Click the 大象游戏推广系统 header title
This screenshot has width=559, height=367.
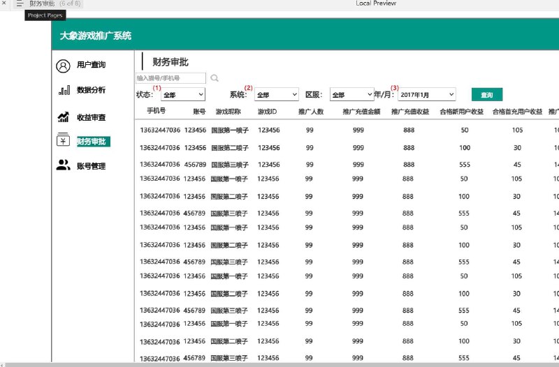[96, 36]
